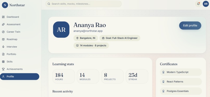The image size is (210, 97).
Task: Open Skills from the sidebar
Action: click(20, 62)
